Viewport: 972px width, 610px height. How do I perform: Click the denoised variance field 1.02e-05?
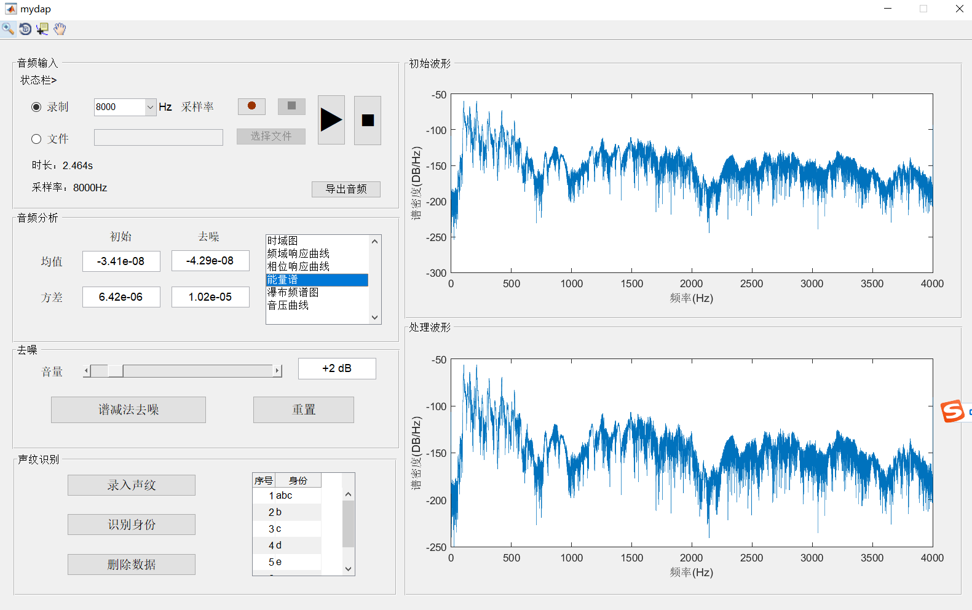click(x=210, y=297)
